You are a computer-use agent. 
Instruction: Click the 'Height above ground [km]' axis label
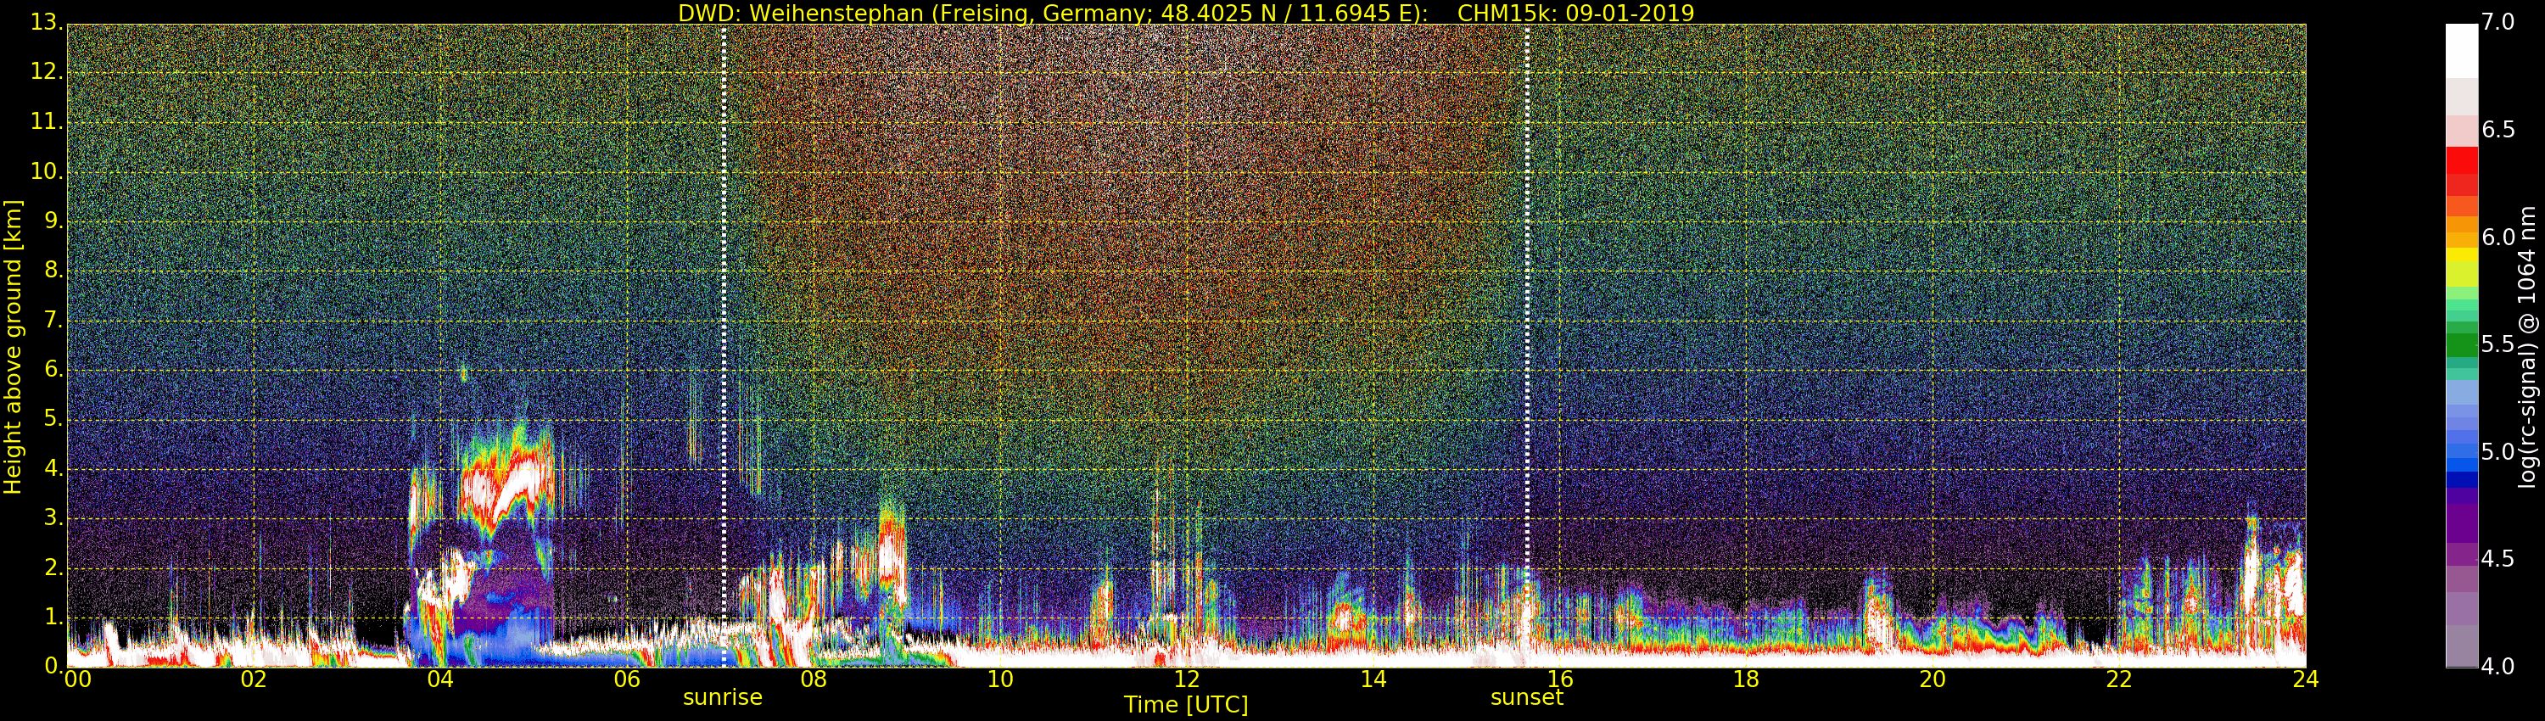coord(13,347)
